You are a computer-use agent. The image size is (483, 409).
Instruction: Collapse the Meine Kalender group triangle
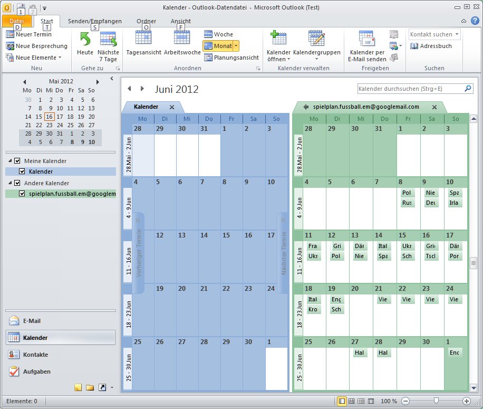[10, 160]
